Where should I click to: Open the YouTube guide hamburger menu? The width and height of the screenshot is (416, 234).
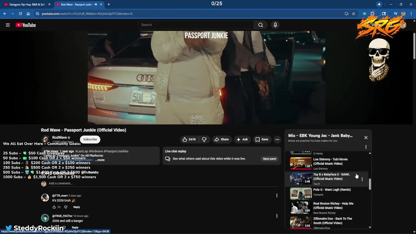[8, 25]
